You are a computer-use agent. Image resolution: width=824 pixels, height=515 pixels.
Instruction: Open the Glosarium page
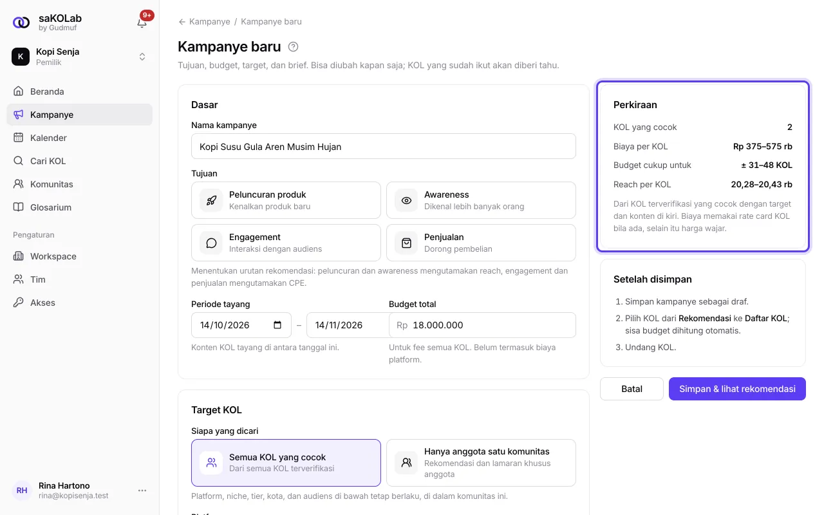click(x=80, y=207)
